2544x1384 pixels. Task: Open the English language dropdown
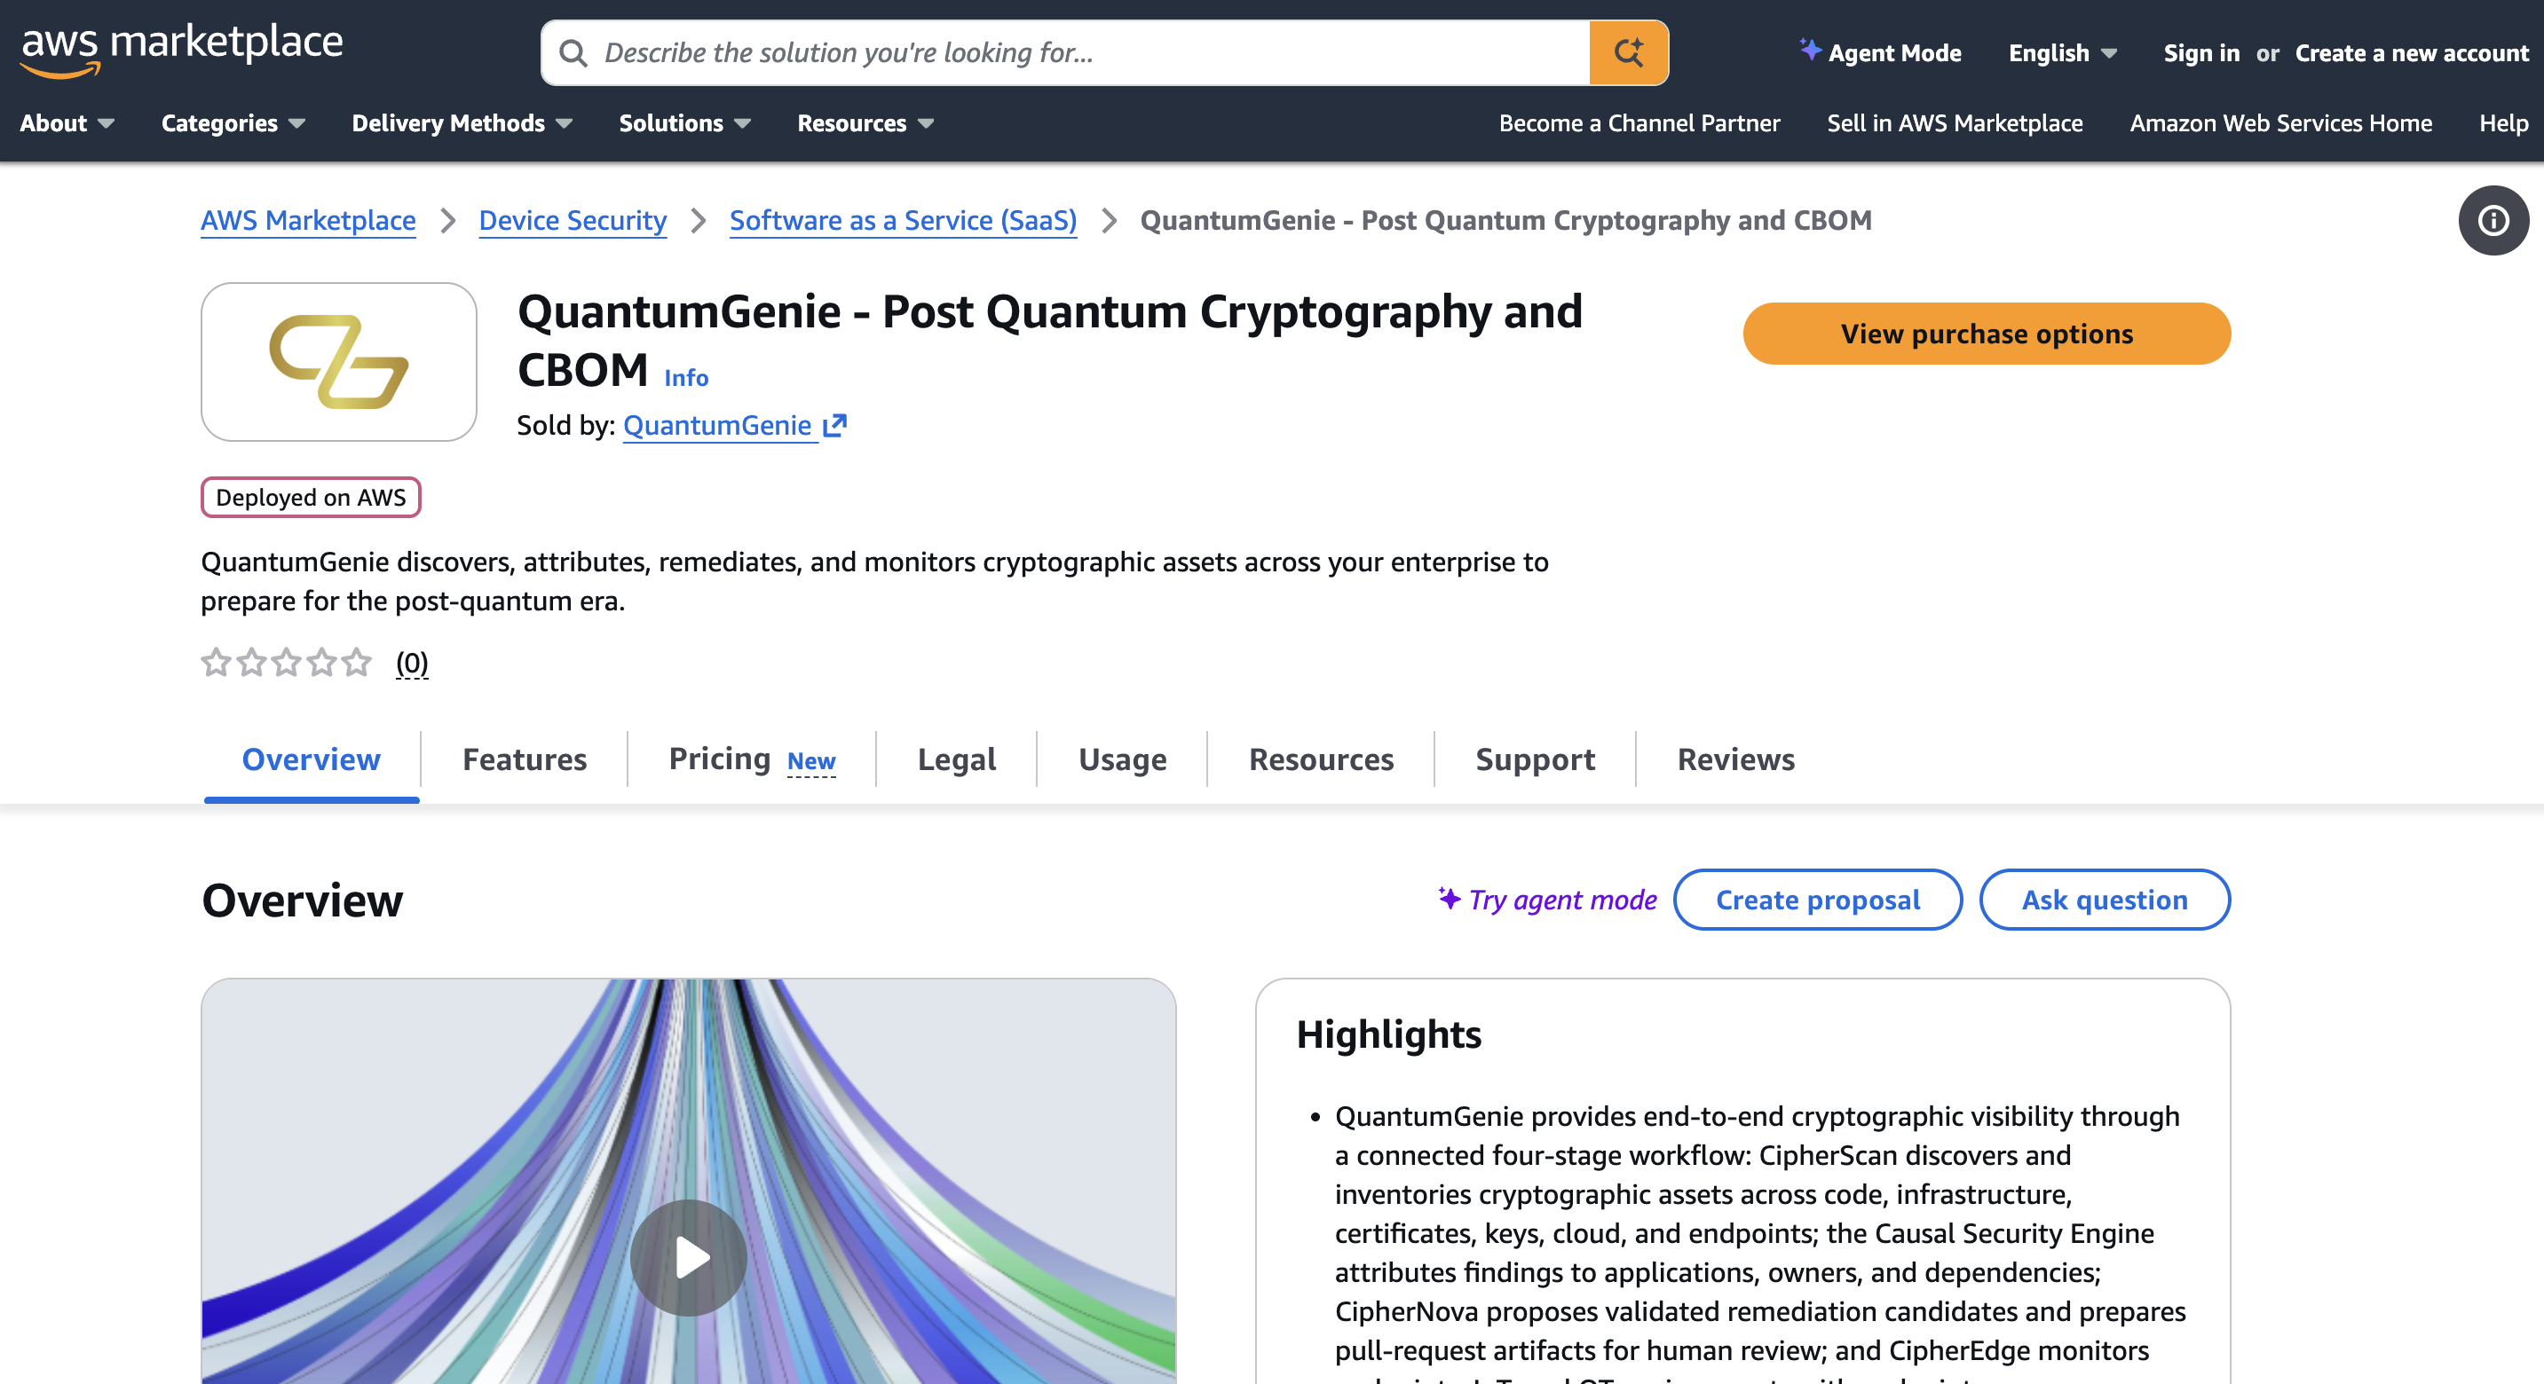(x=2062, y=53)
